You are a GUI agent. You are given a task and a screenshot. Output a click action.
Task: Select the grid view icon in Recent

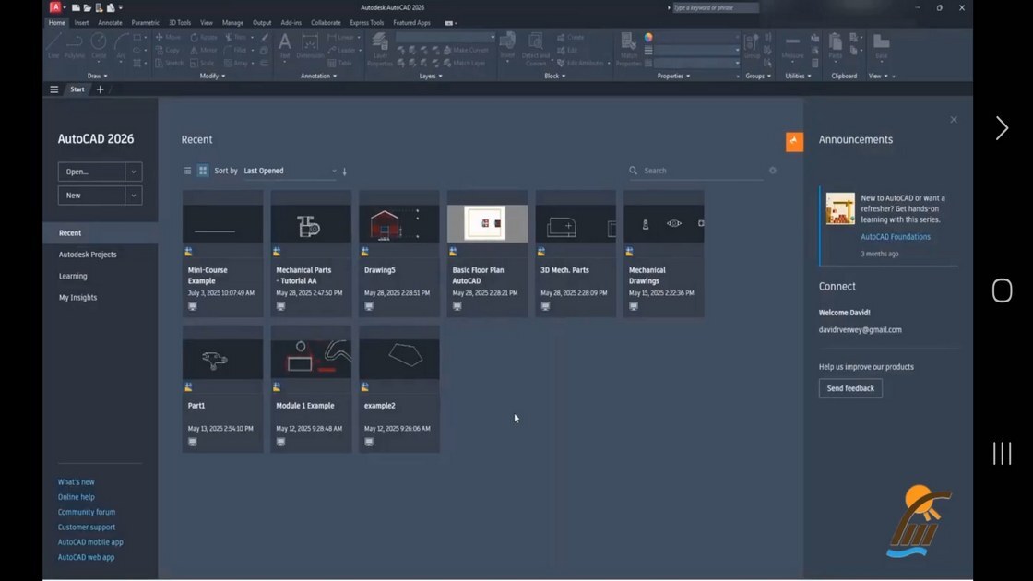coord(203,171)
